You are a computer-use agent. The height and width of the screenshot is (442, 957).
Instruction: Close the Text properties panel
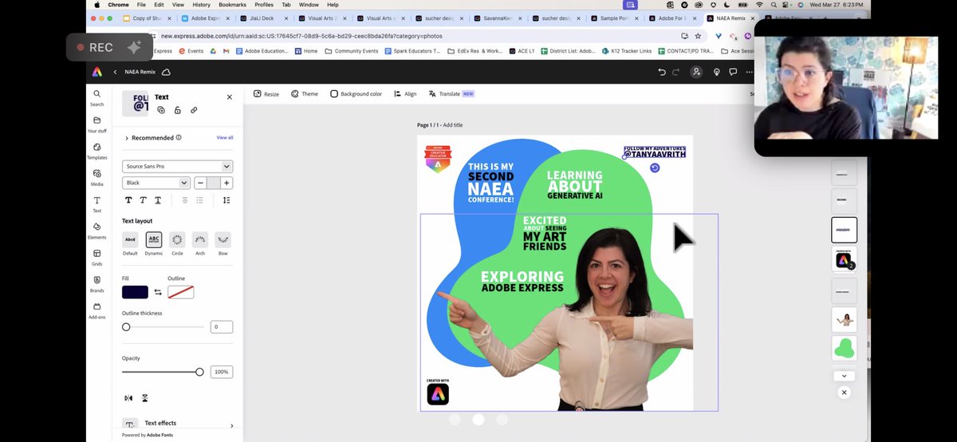point(230,97)
